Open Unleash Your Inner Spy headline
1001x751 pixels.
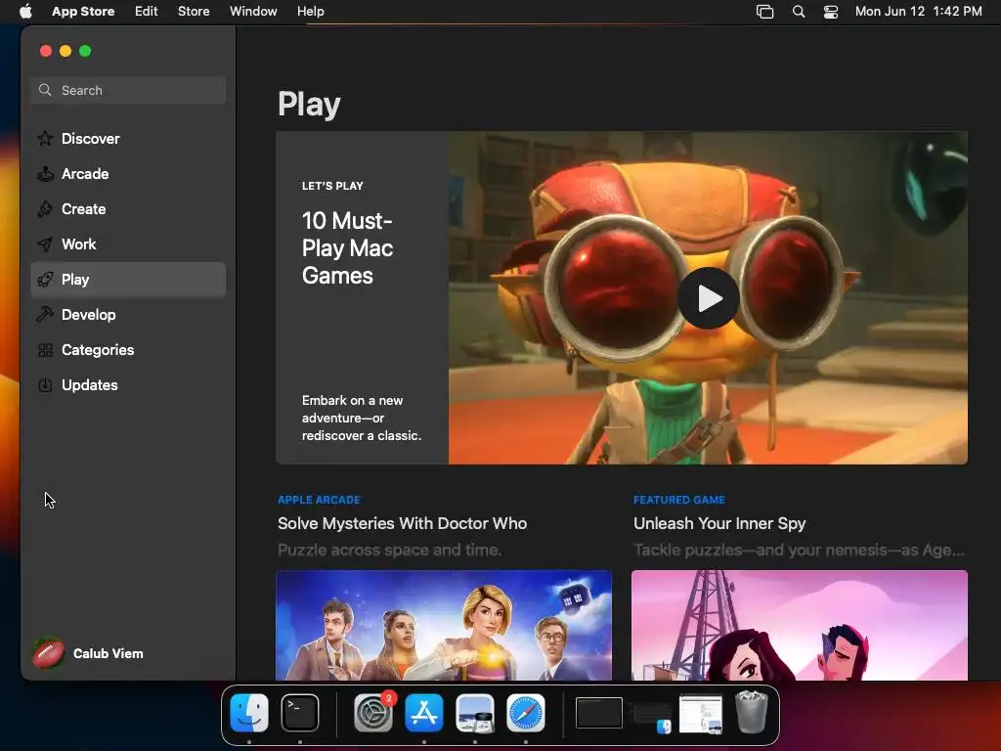pos(719,523)
